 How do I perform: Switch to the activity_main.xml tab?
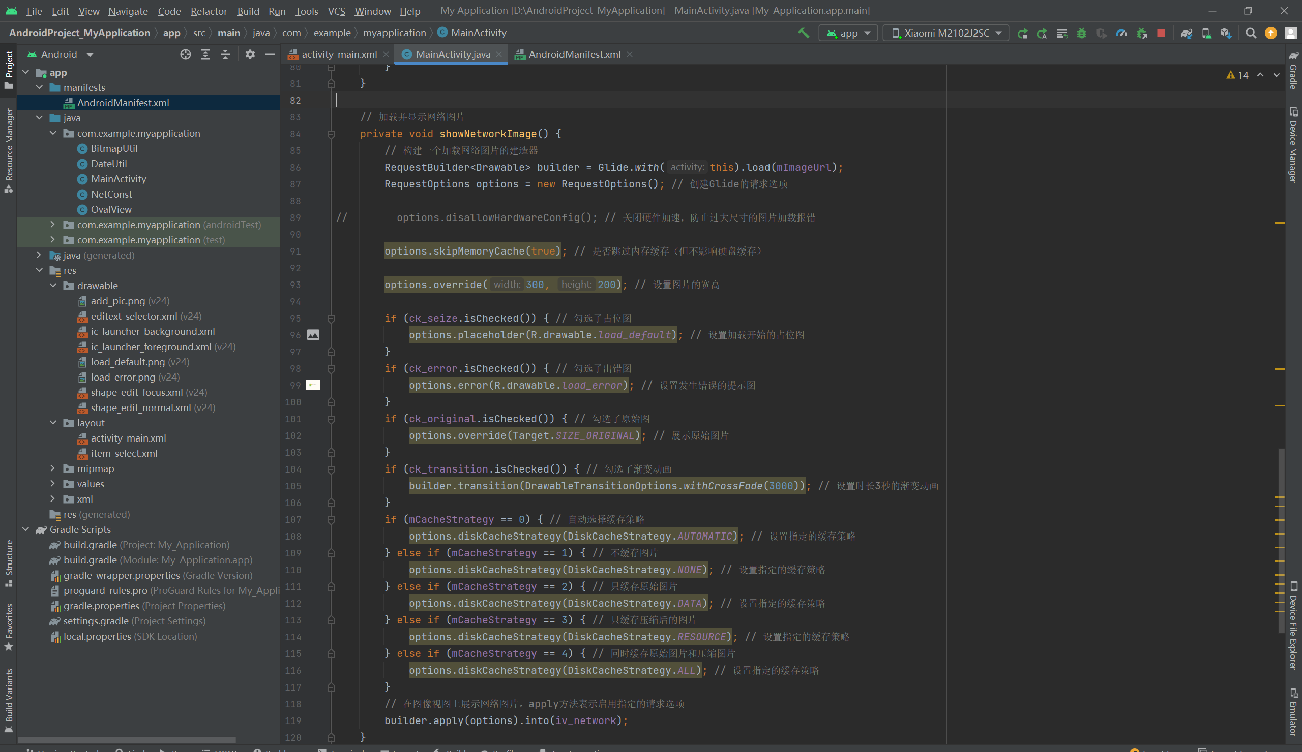pos(339,54)
